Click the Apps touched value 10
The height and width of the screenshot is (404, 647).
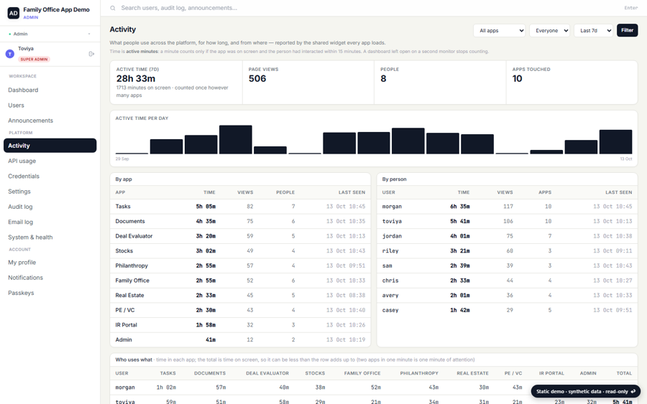click(517, 79)
